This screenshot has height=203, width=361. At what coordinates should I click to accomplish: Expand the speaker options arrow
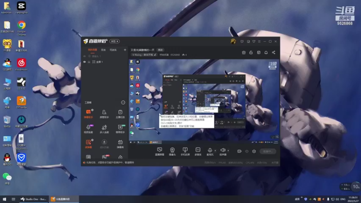tap(228, 151)
